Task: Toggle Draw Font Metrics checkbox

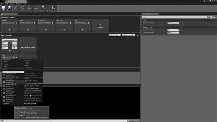Action: tap(128, 121)
